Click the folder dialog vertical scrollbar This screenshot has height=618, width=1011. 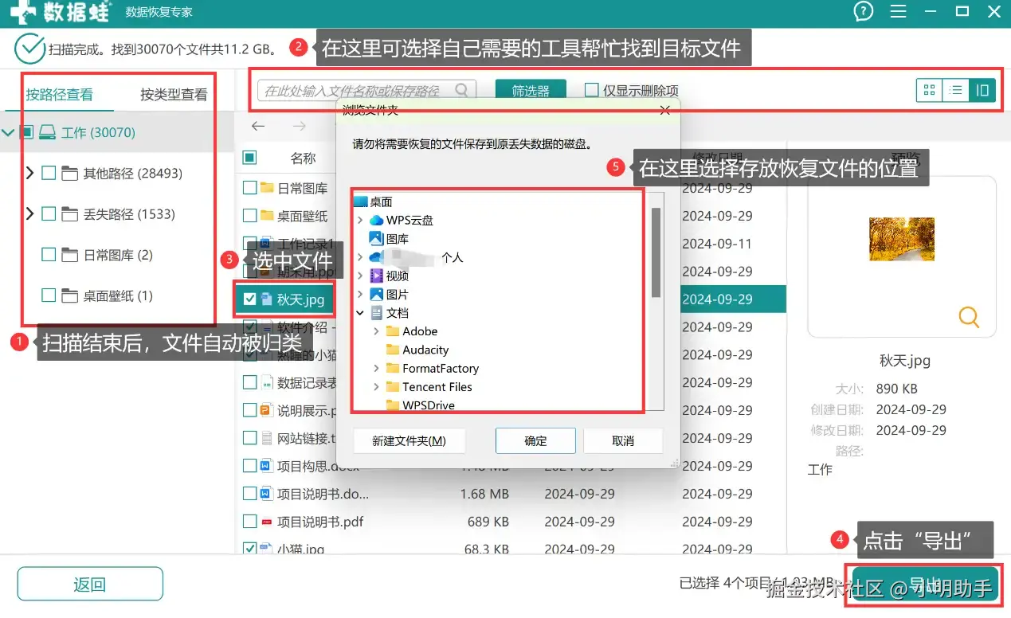656,252
